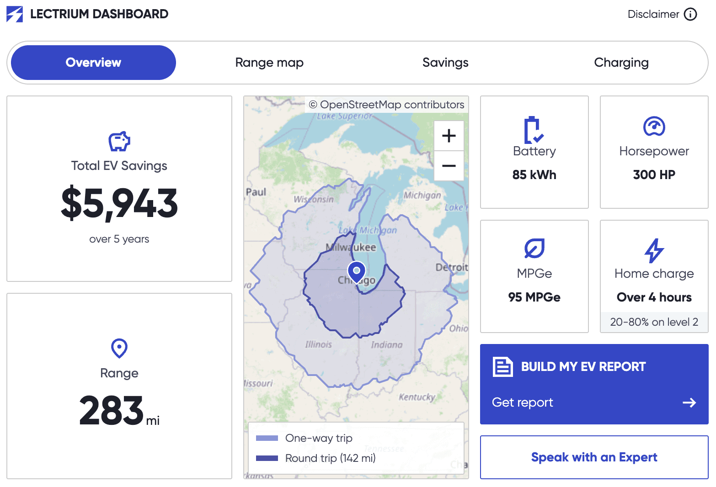This screenshot has height=487, width=716.
Task: Click the One-way trip legend label
Action: tap(319, 438)
